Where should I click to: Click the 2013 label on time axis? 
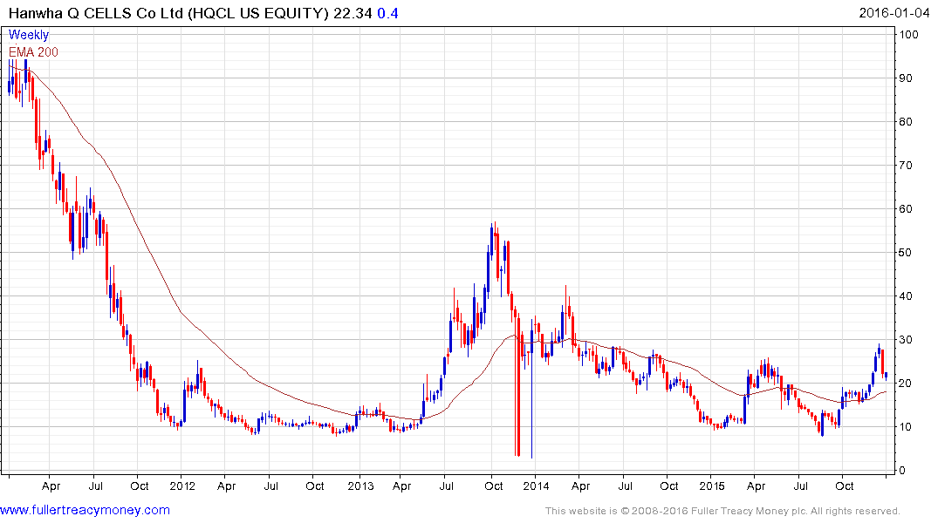360,486
